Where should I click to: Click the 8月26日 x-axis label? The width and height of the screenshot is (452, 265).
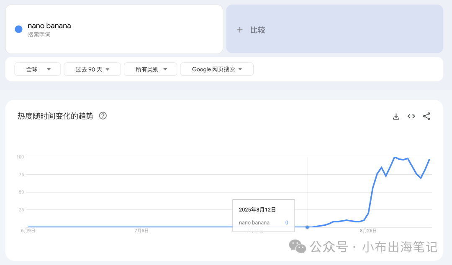click(368, 230)
